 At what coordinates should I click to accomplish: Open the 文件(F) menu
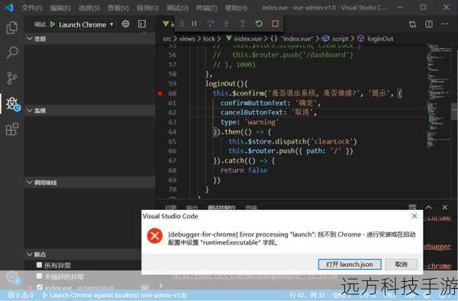tap(32, 8)
